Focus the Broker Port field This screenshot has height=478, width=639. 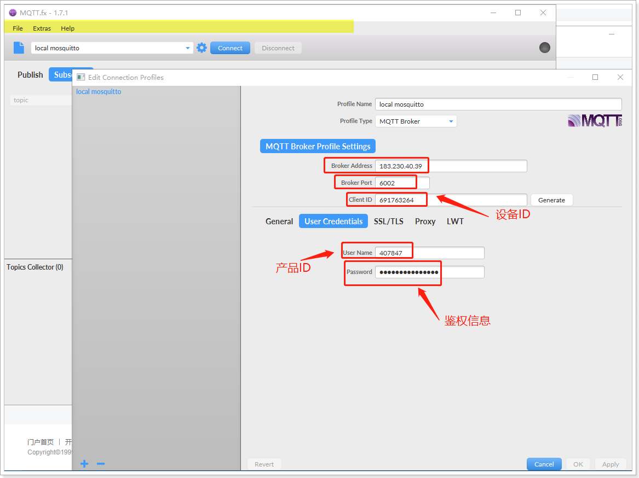(x=402, y=183)
